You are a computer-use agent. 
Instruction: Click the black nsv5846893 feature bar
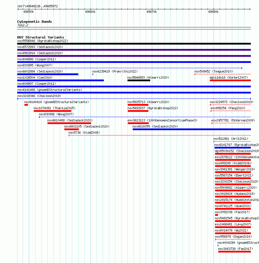click(139, 80)
